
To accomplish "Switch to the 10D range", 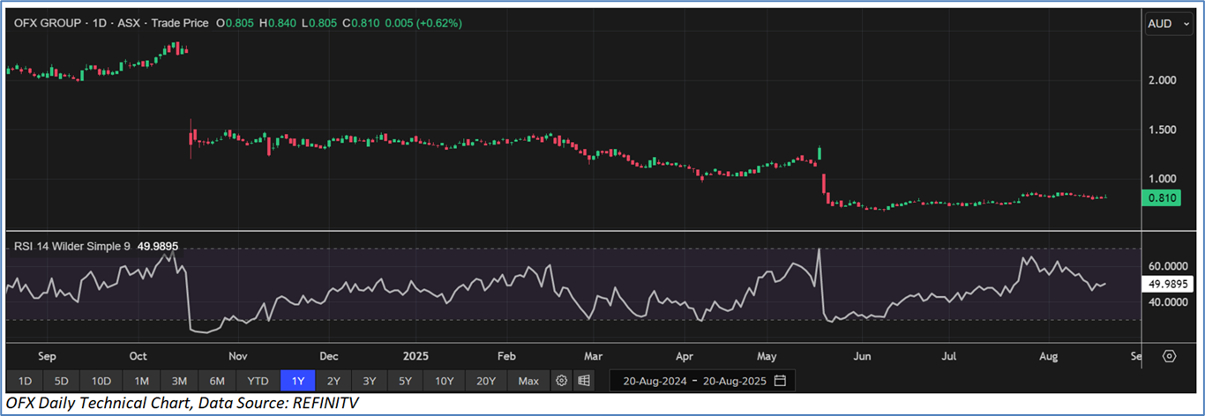I will (101, 381).
